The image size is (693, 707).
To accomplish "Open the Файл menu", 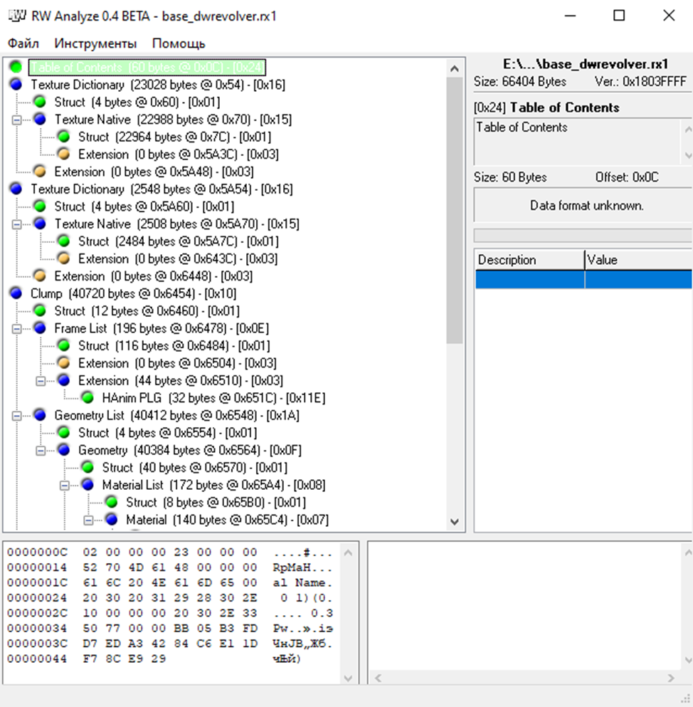I will point(23,43).
